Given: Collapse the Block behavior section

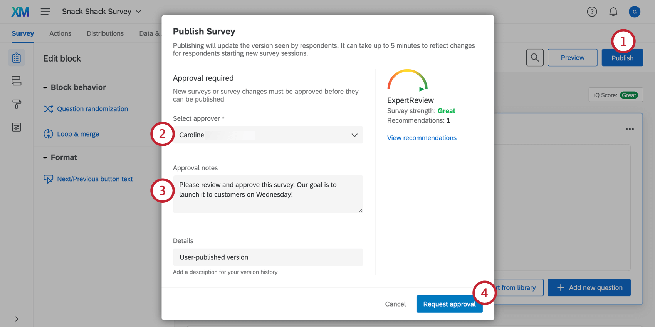Looking at the screenshot, I should click(x=45, y=88).
